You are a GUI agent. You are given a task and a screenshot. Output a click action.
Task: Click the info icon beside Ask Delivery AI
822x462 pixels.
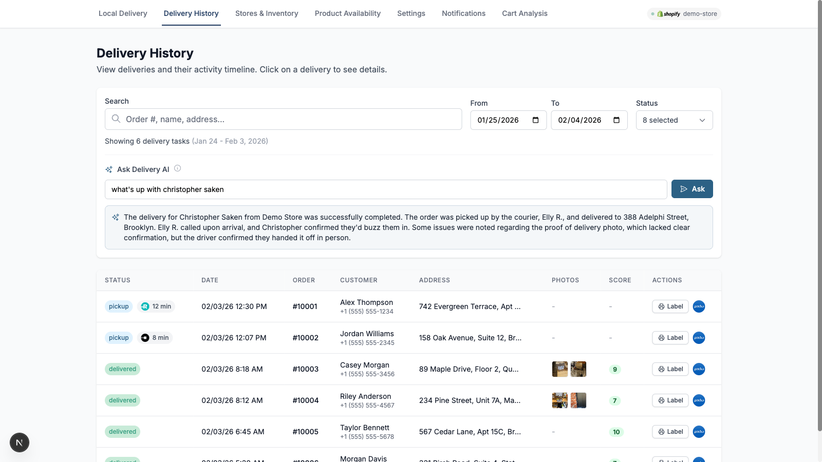click(x=177, y=168)
